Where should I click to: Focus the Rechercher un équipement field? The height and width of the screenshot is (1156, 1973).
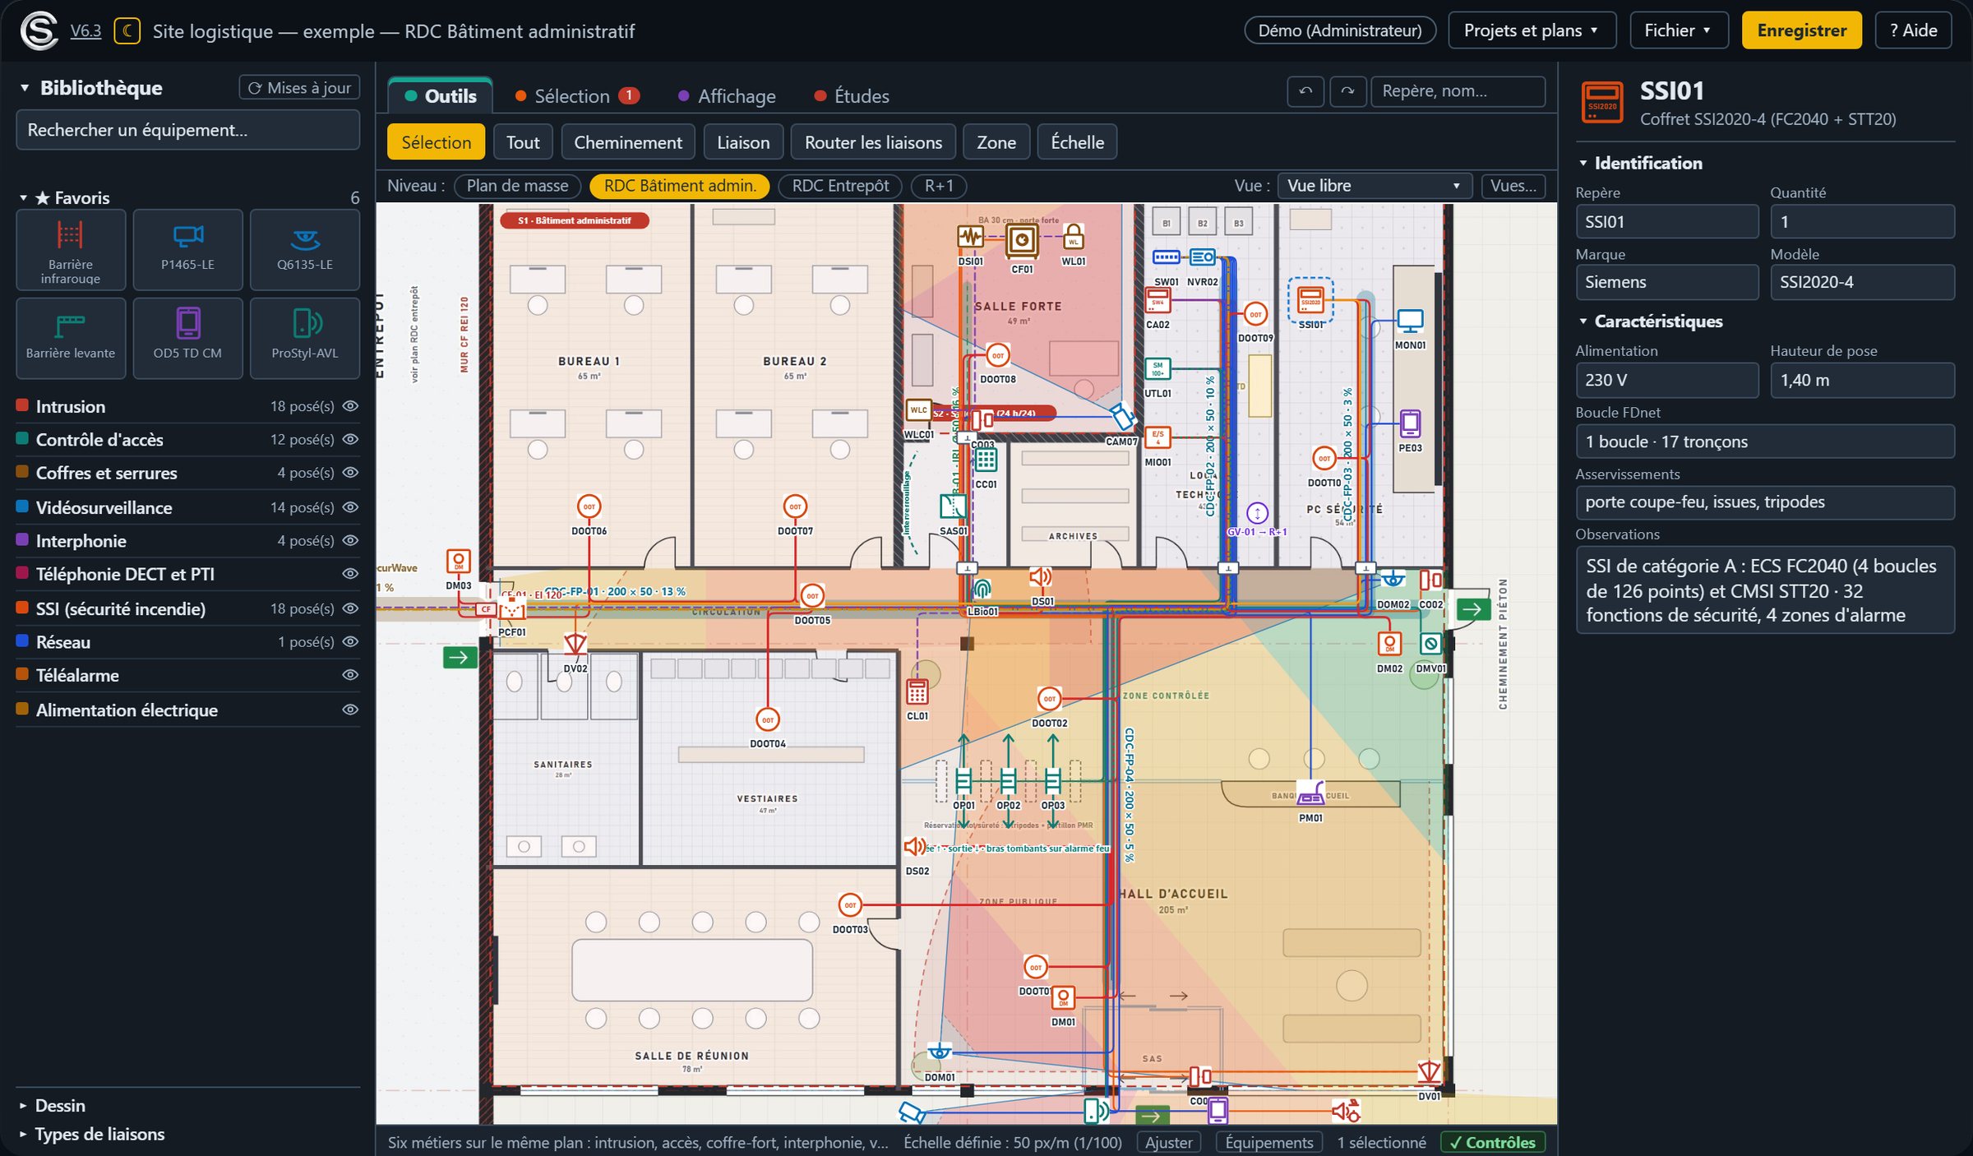[x=187, y=130]
